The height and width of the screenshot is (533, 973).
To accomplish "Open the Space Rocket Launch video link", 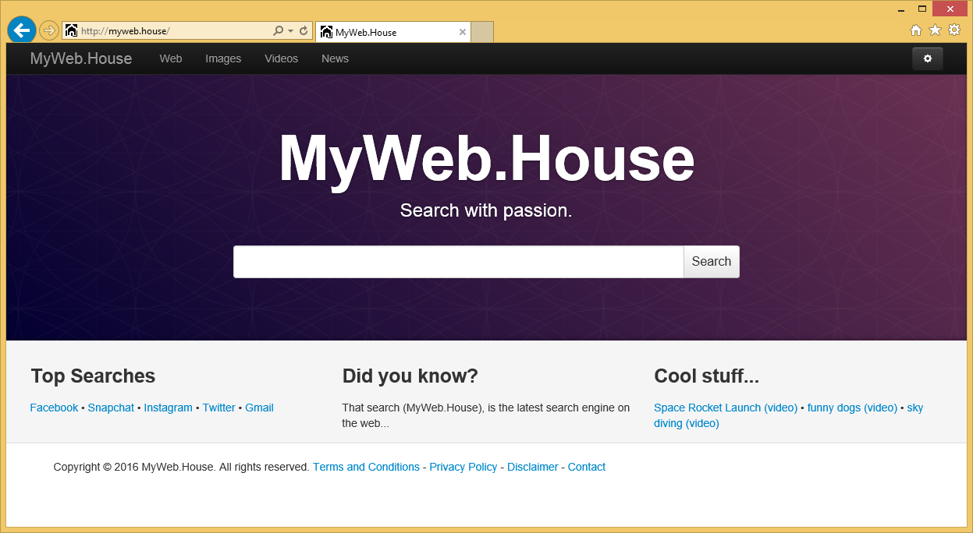I will pyautogui.click(x=725, y=408).
